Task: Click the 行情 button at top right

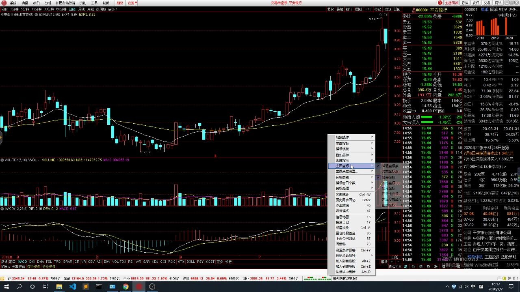Action: point(465,3)
